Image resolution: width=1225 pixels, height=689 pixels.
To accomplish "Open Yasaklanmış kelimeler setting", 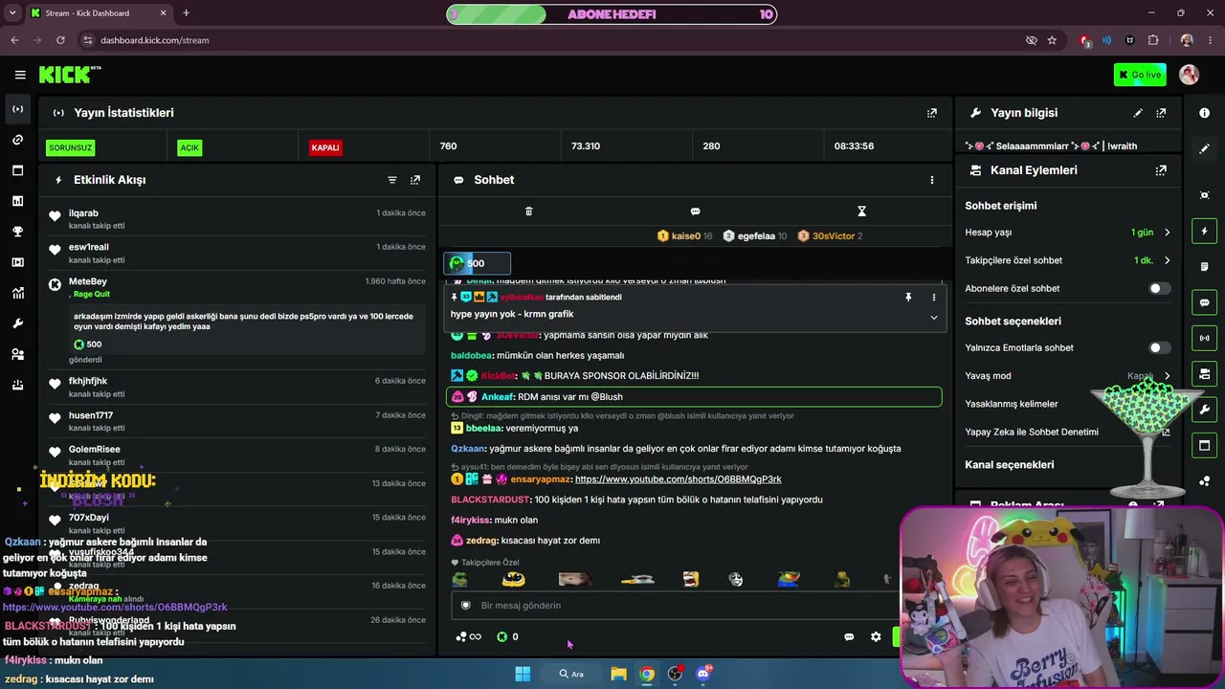I will (x=1067, y=404).
